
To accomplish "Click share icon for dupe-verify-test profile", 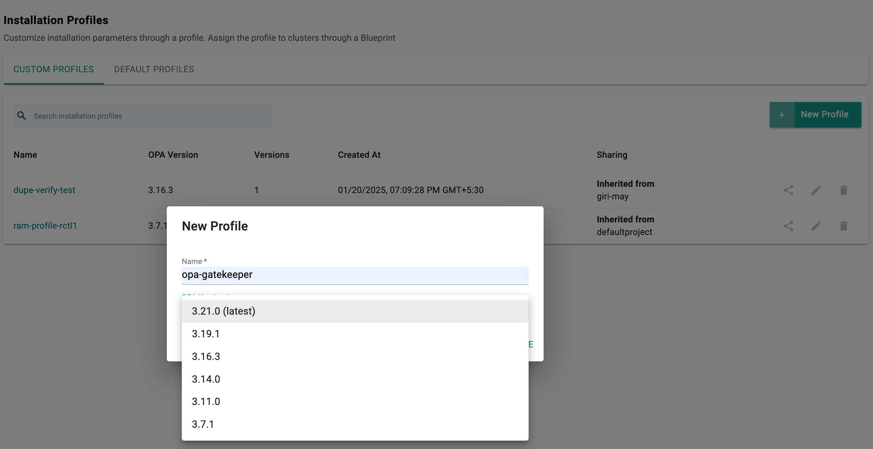I will point(789,190).
